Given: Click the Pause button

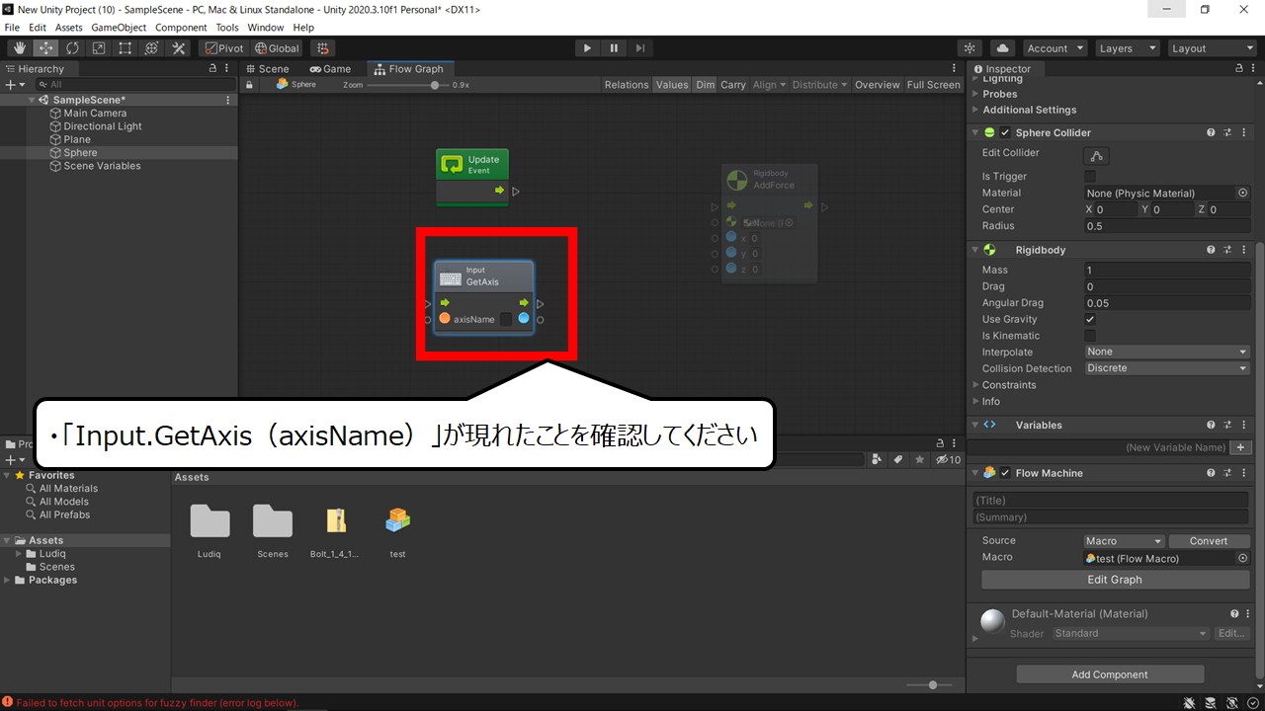Looking at the screenshot, I should coord(614,48).
